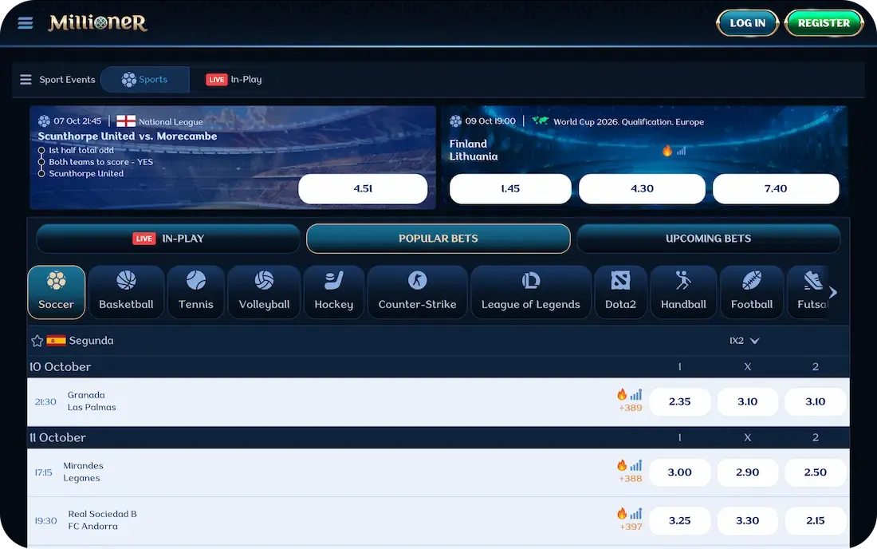Select the Counter-Strike esports icon
The image size is (877, 549).
[417, 291]
